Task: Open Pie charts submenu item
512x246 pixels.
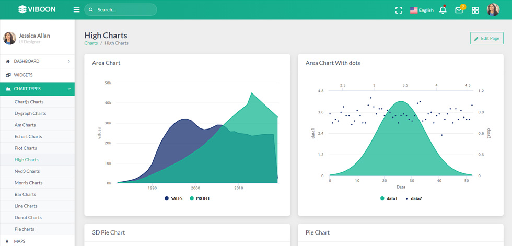Action: [37, 229]
